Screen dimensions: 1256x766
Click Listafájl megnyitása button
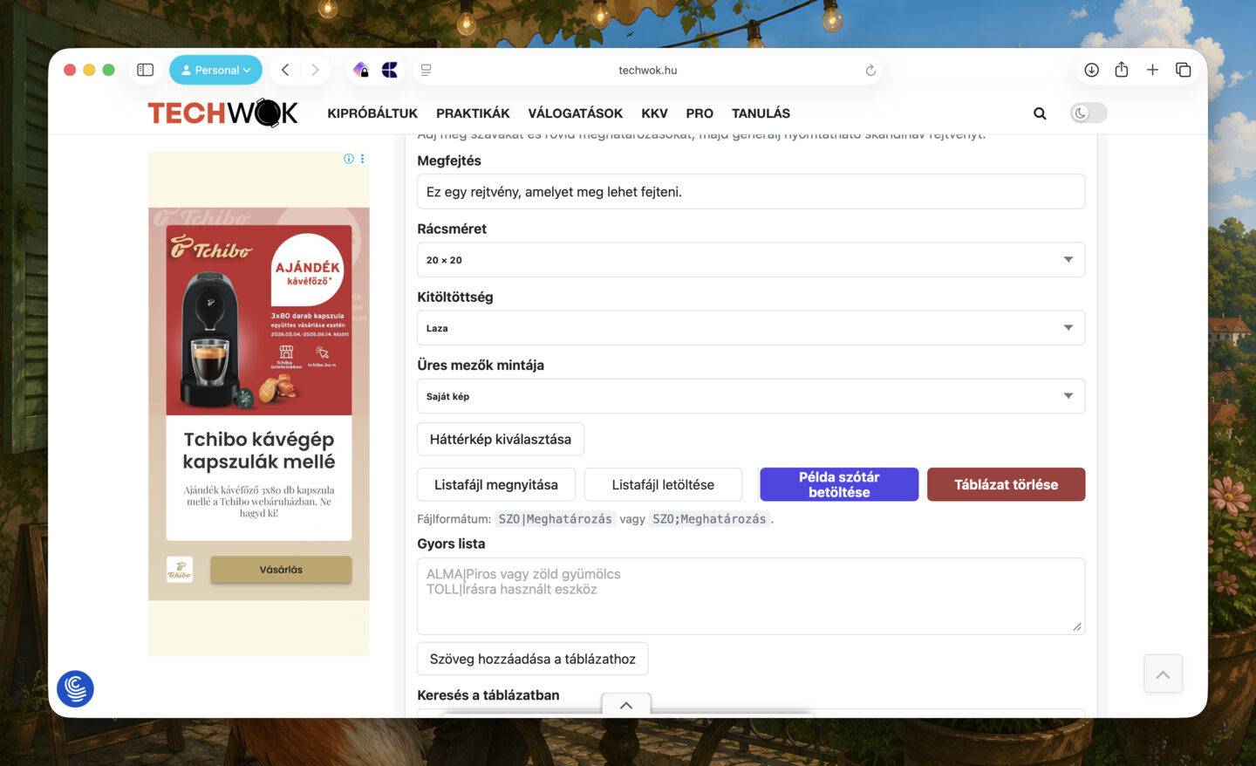[x=496, y=484]
